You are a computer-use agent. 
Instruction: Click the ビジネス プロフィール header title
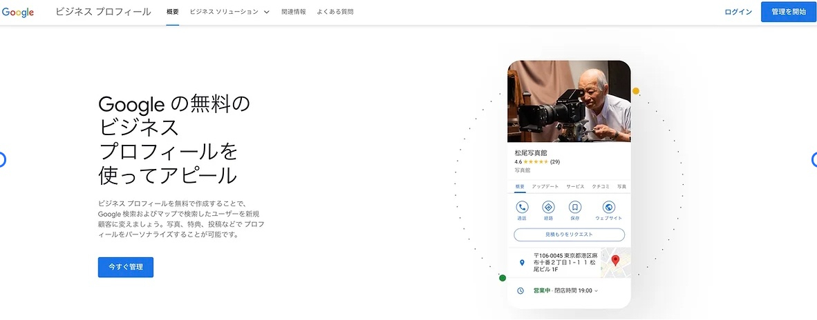(103, 12)
